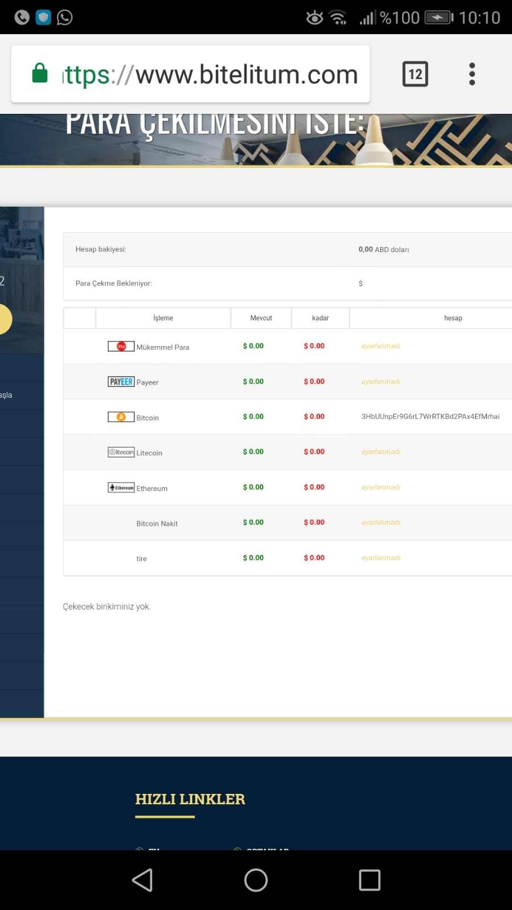Tap the Litecoin logo icon
Screen dimensions: 512x910
coord(121,452)
